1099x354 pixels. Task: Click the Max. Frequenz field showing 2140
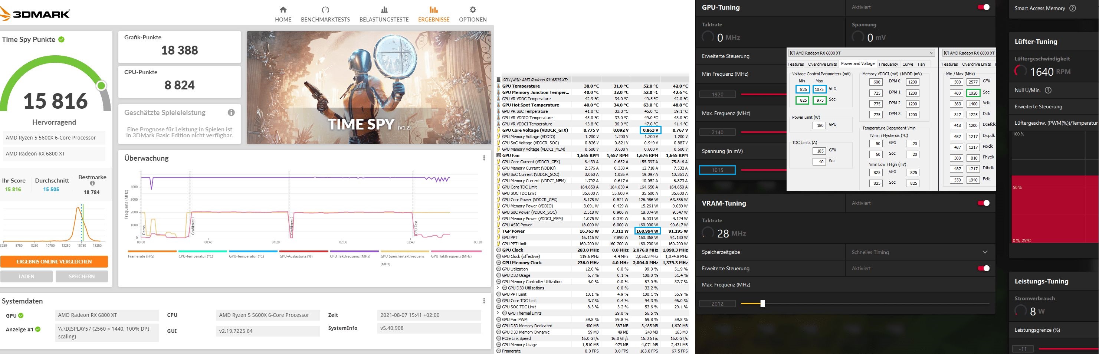[718, 132]
